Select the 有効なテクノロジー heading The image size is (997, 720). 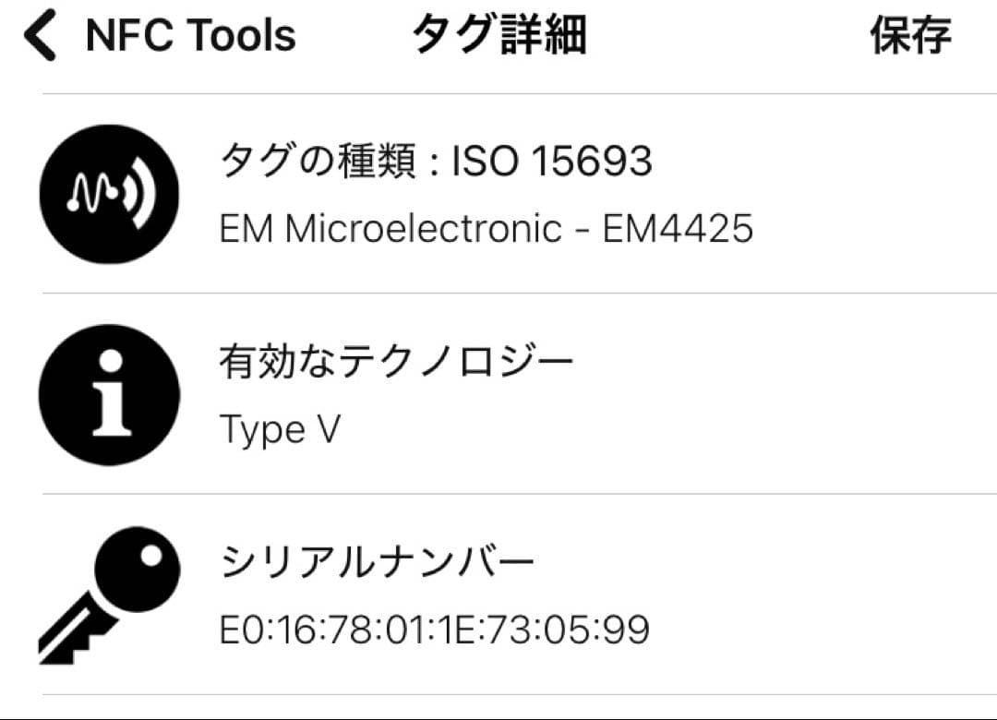pyautogui.click(x=396, y=362)
